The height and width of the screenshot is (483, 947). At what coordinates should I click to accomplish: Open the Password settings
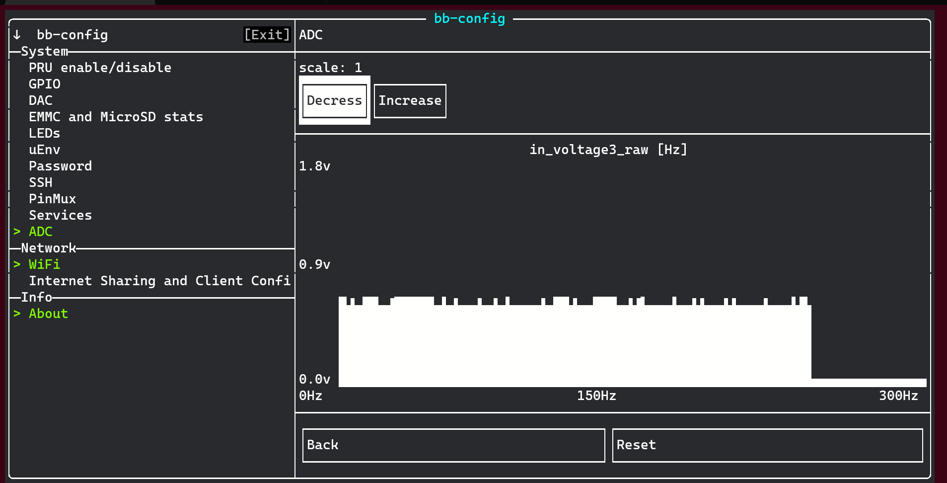click(x=61, y=166)
